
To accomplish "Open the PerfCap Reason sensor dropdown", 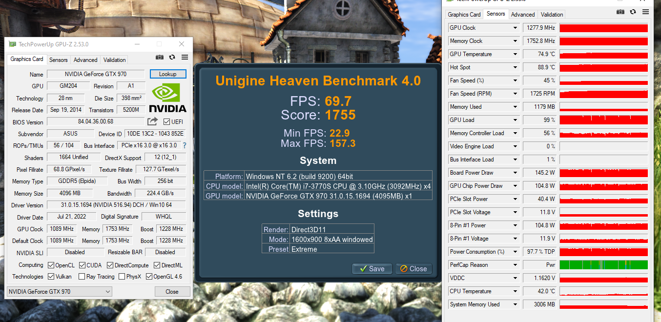I will (x=515, y=265).
